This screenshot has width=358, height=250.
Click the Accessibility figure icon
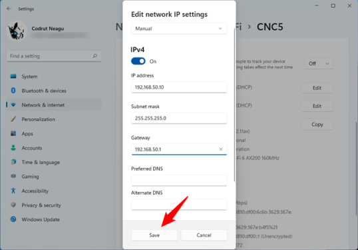13,191
